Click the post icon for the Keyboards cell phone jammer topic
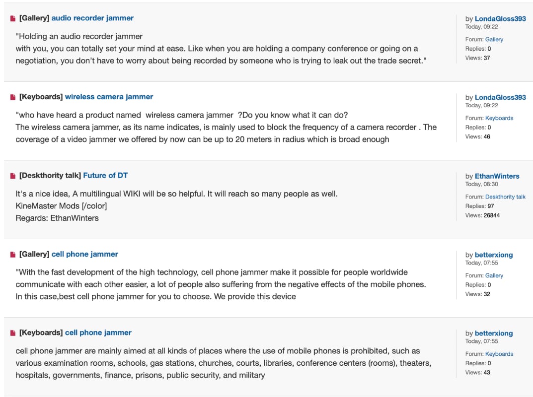The height and width of the screenshot is (397, 533). tap(12, 332)
